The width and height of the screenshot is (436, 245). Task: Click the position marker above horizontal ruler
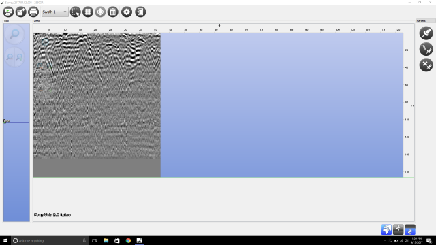click(219, 26)
